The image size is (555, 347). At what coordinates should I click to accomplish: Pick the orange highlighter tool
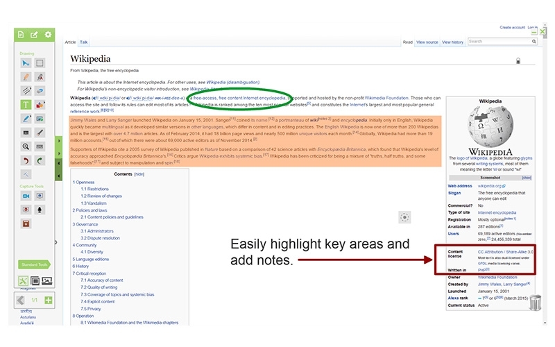26,77
